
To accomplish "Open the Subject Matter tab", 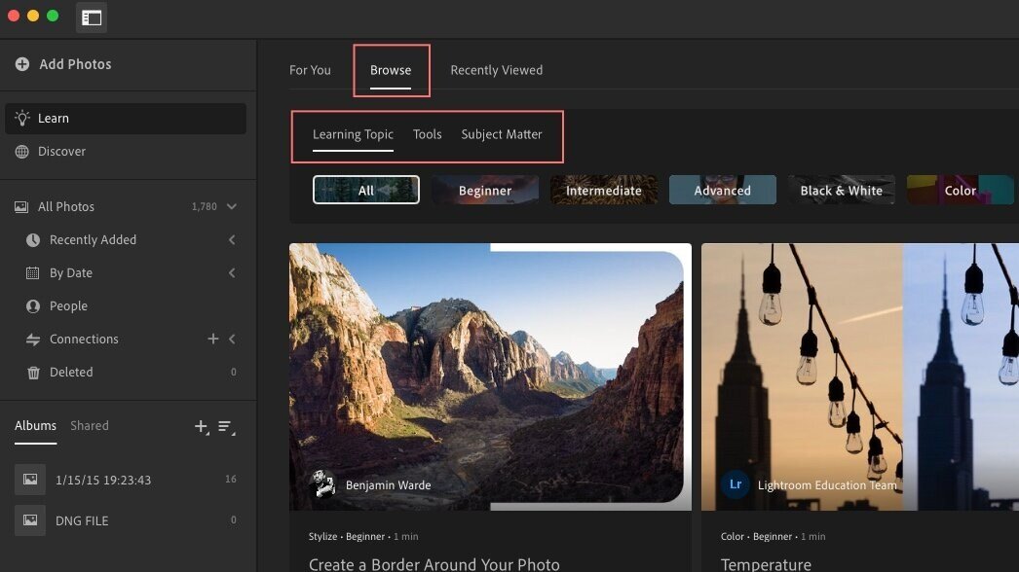I will tap(501, 134).
